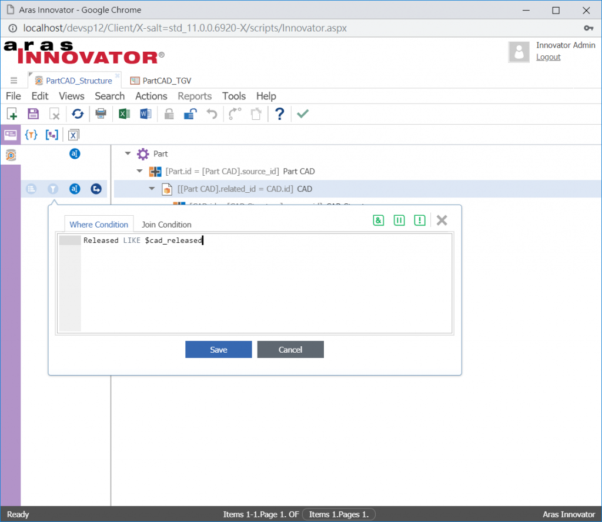Click the dimmed list icon on CAD row
The height and width of the screenshot is (522, 602).
[x=31, y=189]
